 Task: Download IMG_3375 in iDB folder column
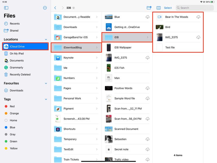click(198, 37)
